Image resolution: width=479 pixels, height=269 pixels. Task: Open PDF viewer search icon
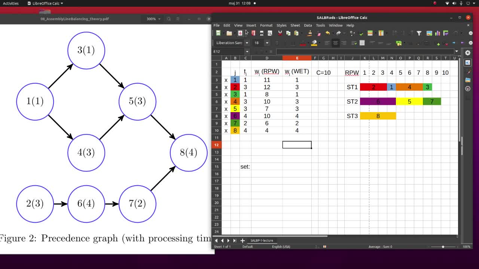(169, 19)
